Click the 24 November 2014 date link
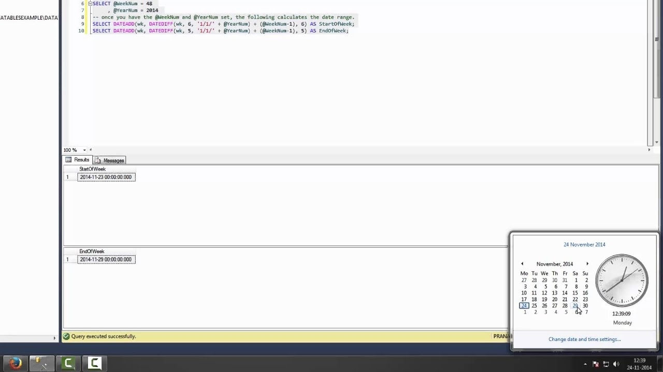Image resolution: width=663 pixels, height=372 pixels. click(x=584, y=245)
